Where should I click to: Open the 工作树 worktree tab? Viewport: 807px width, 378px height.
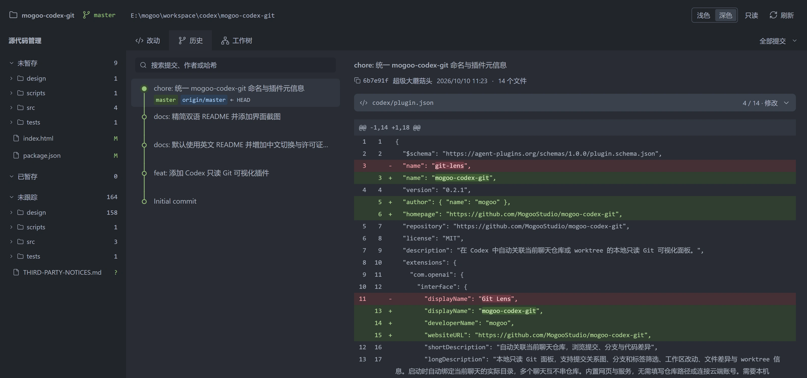click(237, 40)
